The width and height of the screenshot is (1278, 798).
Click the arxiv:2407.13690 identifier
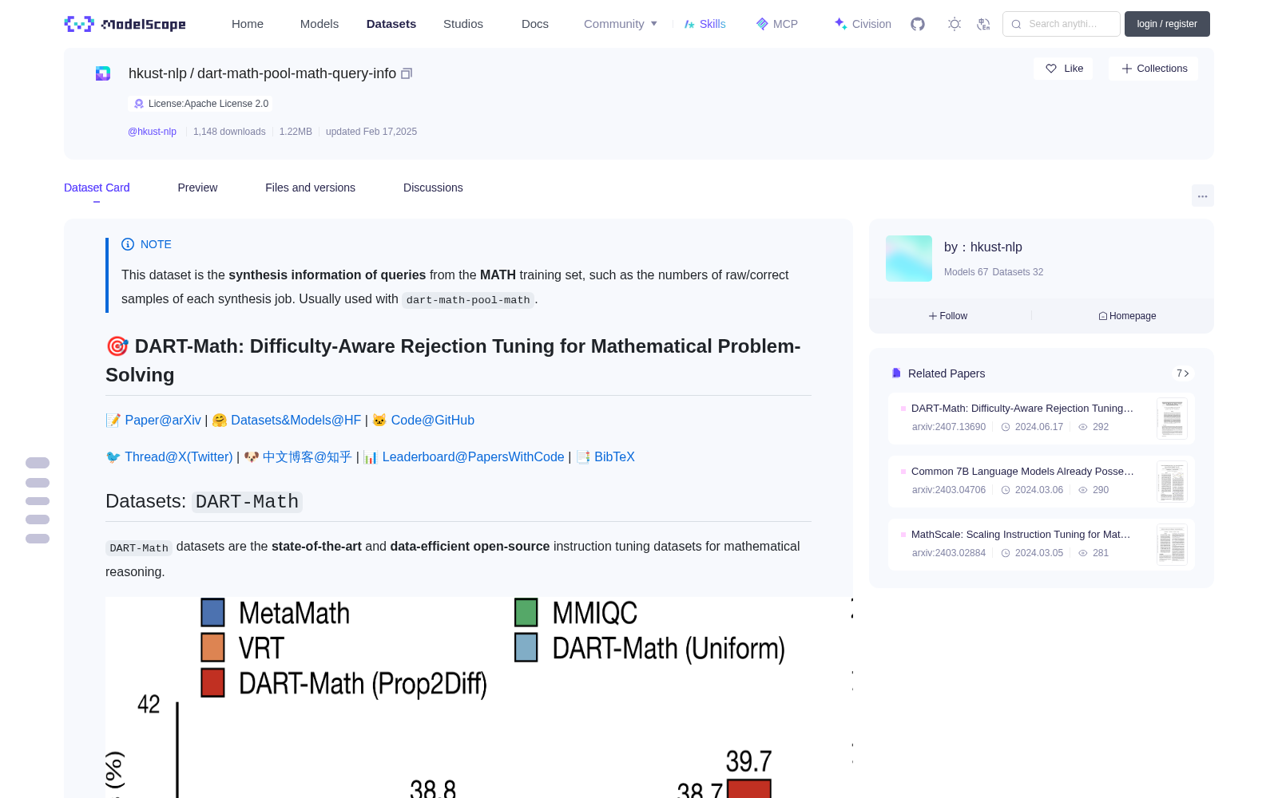tap(949, 427)
